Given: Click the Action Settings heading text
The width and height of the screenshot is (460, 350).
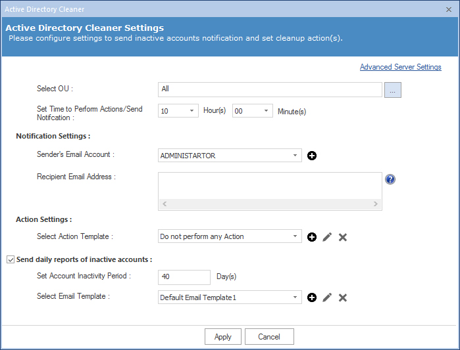Looking at the screenshot, I should click(43, 219).
